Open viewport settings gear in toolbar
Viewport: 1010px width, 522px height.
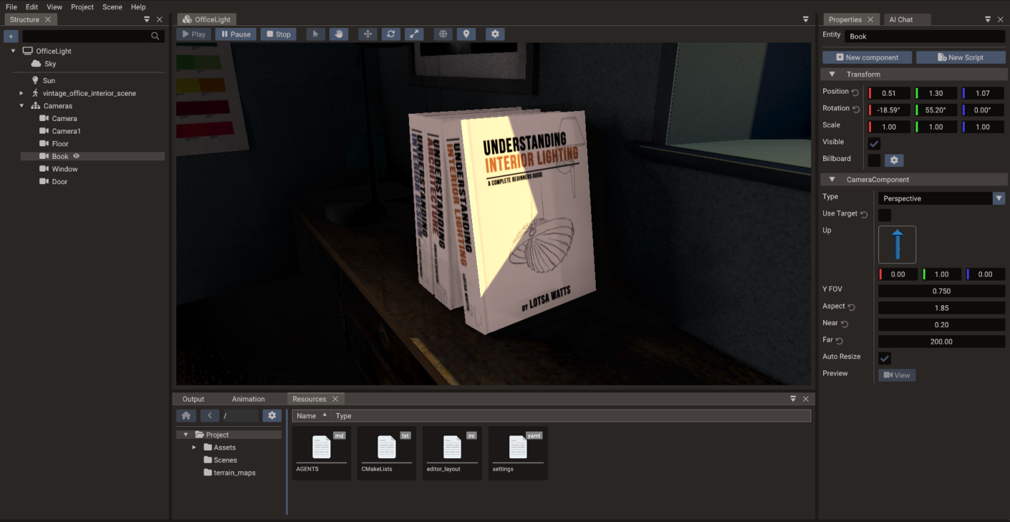[495, 34]
